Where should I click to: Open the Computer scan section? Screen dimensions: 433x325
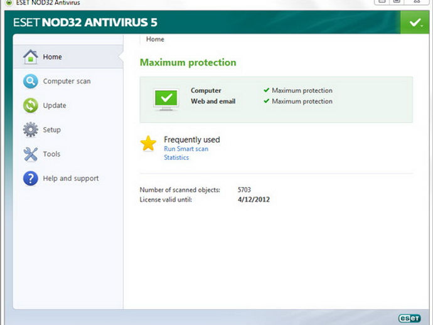(x=67, y=81)
